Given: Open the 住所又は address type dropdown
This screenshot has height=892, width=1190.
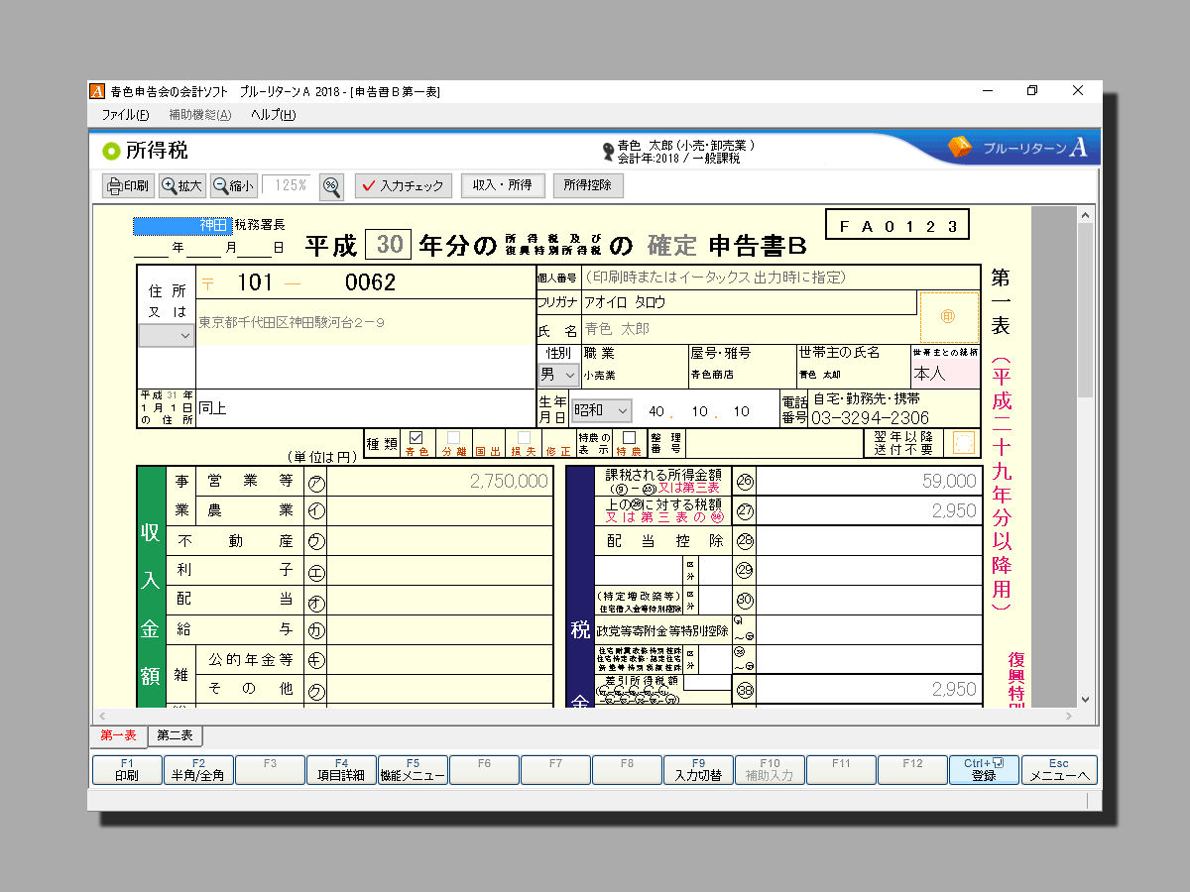Looking at the screenshot, I should coord(167,336).
